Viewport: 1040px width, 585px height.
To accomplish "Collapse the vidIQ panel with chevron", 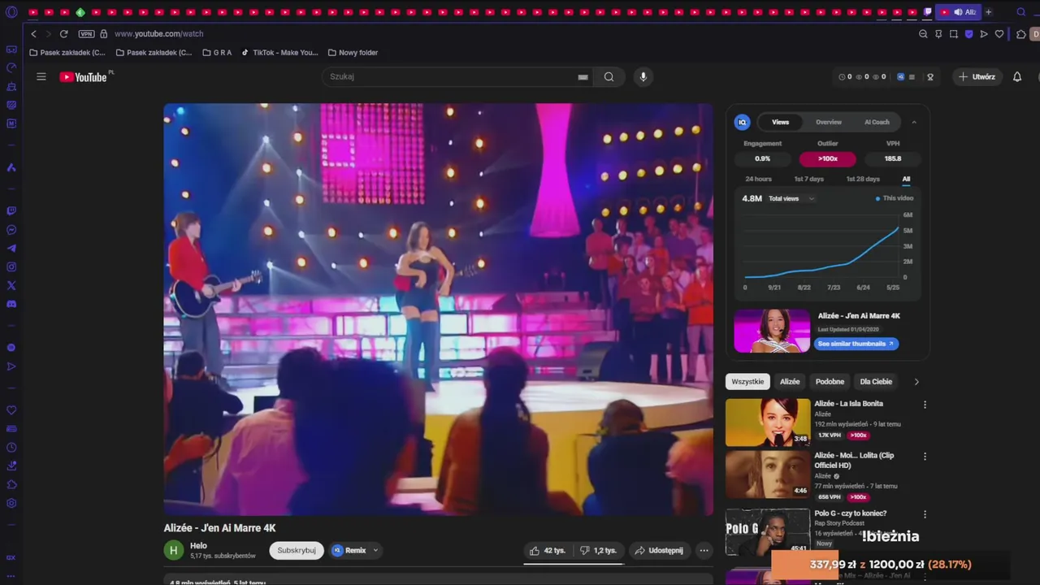I will [914, 122].
